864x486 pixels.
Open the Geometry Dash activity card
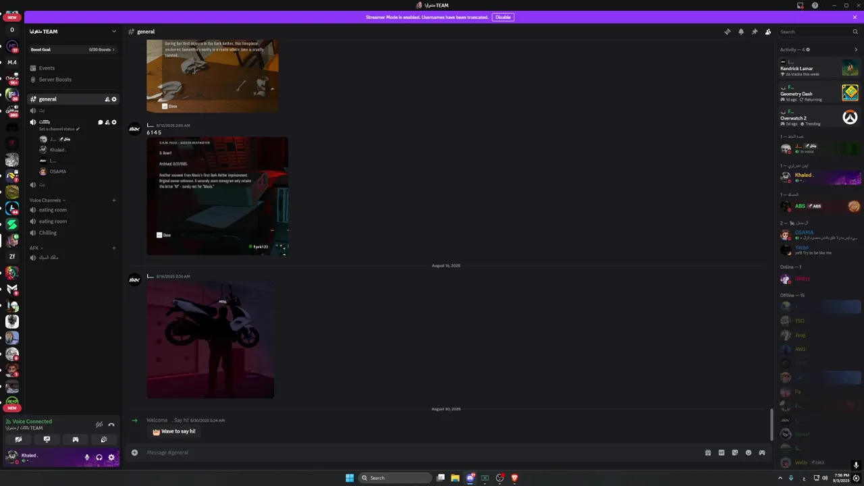pyautogui.click(x=819, y=93)
